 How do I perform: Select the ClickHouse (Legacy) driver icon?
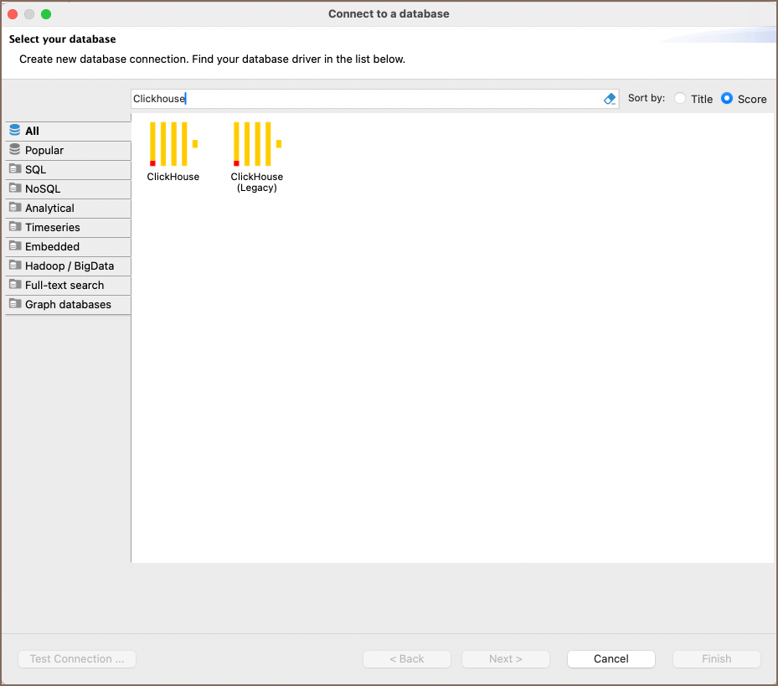point(256,144)
